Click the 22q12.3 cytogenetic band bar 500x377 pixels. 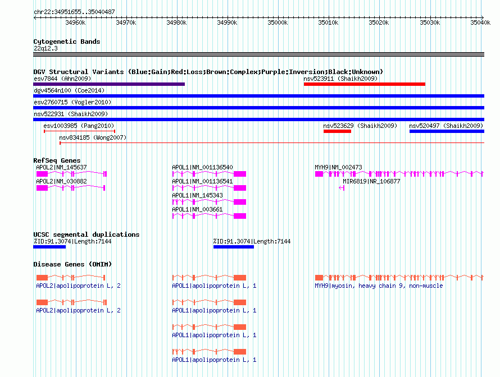pos(258,54)
